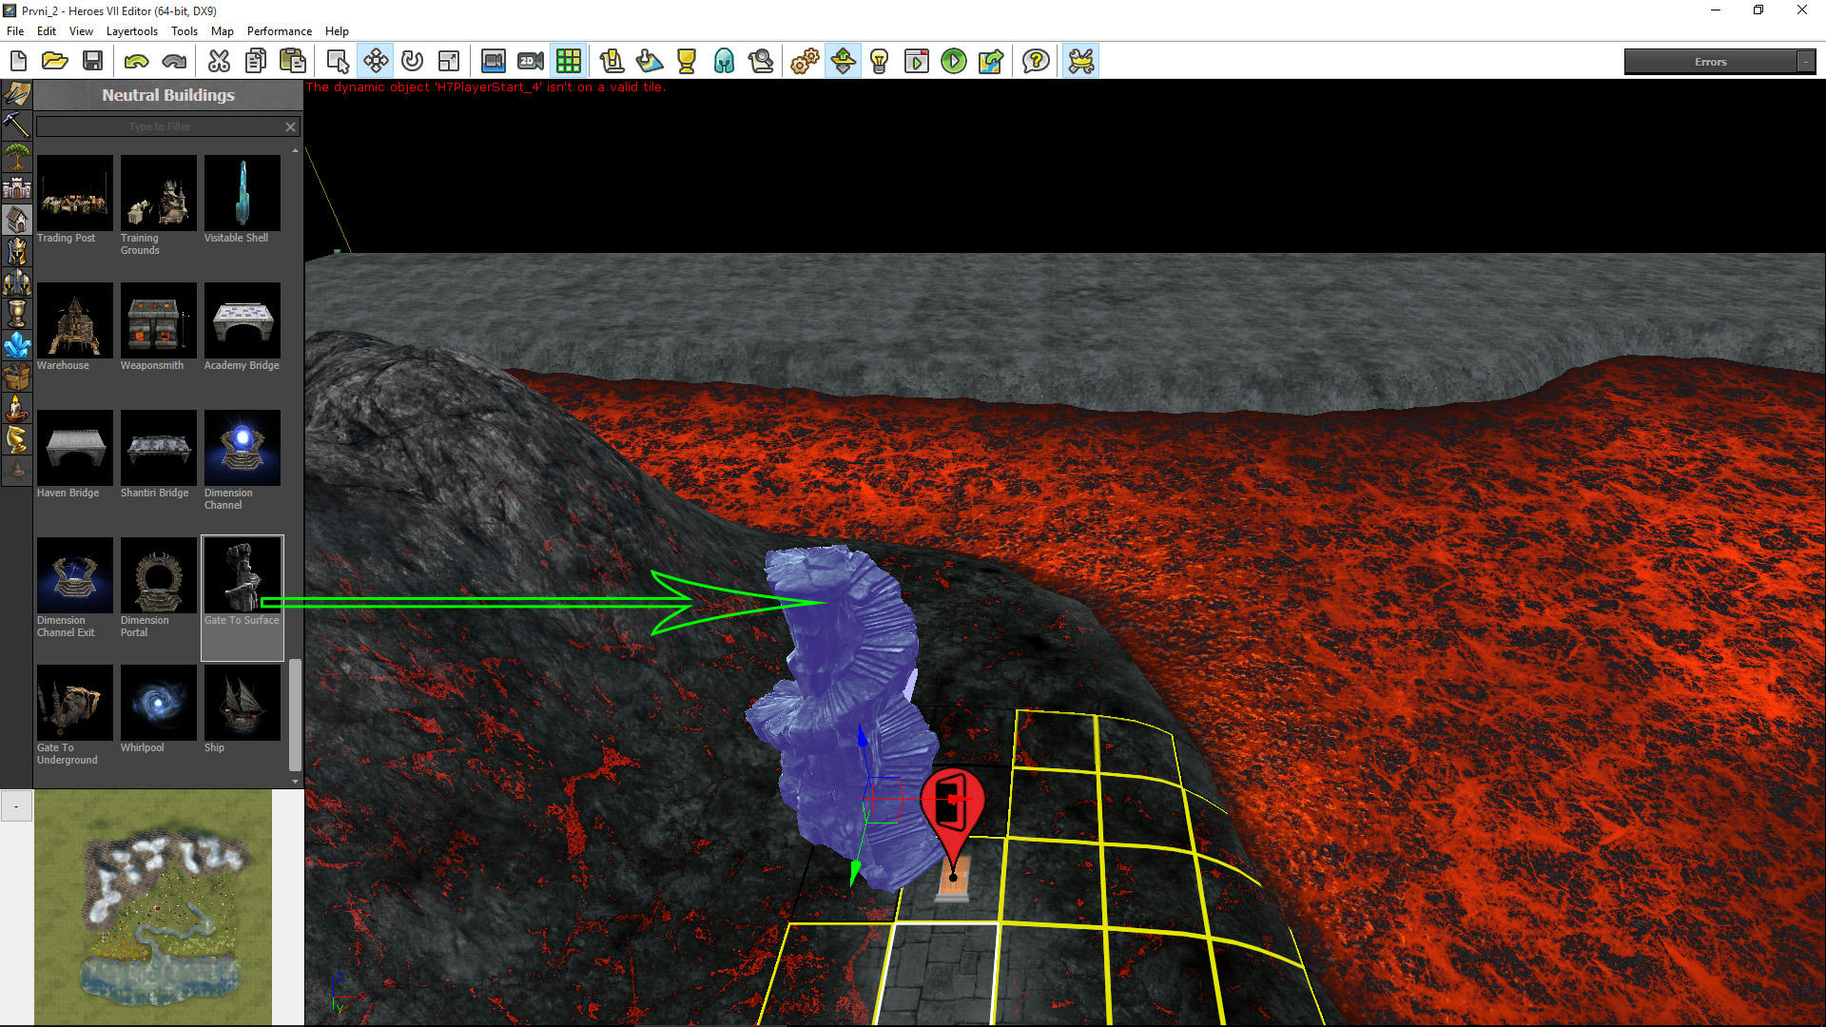Open the Edit menu
The height and width of the screenshot is (1027, 1826).
coord(47,31)
